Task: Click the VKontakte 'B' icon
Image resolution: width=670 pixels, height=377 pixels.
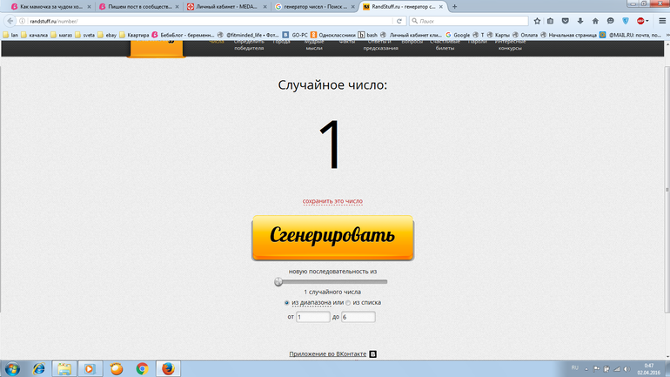Action: tap(373, 354)
